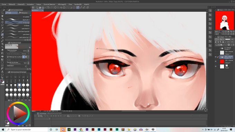Toggle visibility of Paper layer

pyautogui.click(x=216, y=67)
